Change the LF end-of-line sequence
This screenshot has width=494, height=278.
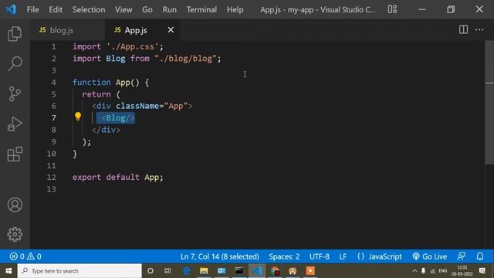coord(343,256)
